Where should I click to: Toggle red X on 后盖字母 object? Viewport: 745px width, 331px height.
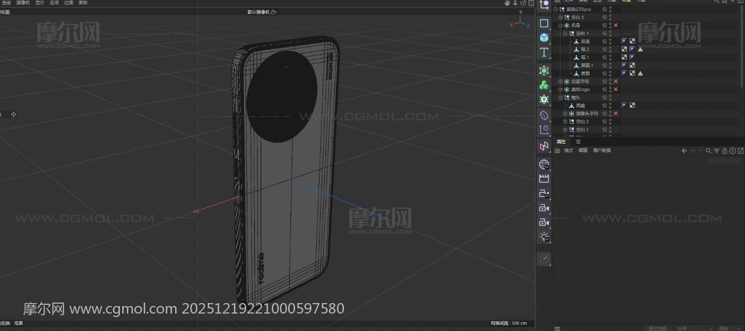tap(616, 81)
